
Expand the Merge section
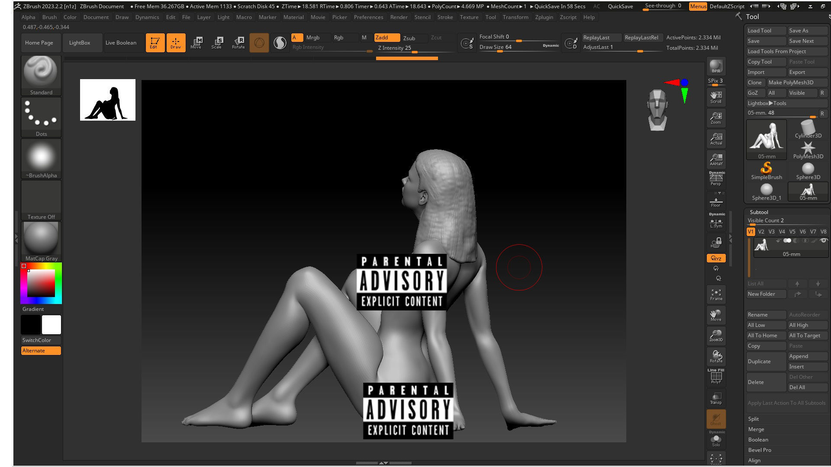(x=756, y=429)
